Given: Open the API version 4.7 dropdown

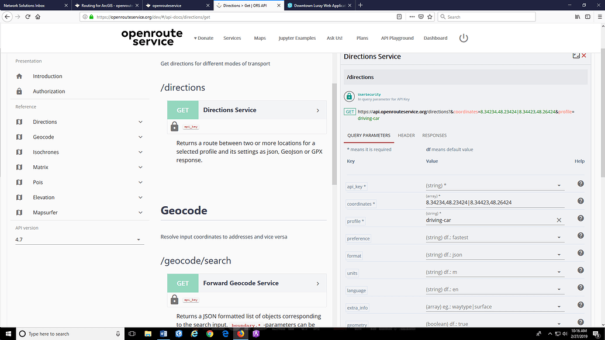Looking at the screenshot, I should (79, 240).
